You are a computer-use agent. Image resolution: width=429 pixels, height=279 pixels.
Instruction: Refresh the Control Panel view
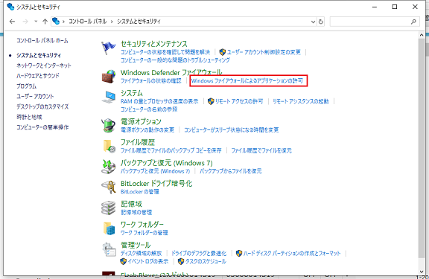tap(321, 22)
